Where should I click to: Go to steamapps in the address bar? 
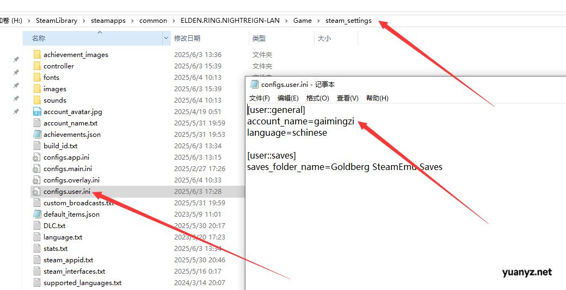(x=108, y=21)
